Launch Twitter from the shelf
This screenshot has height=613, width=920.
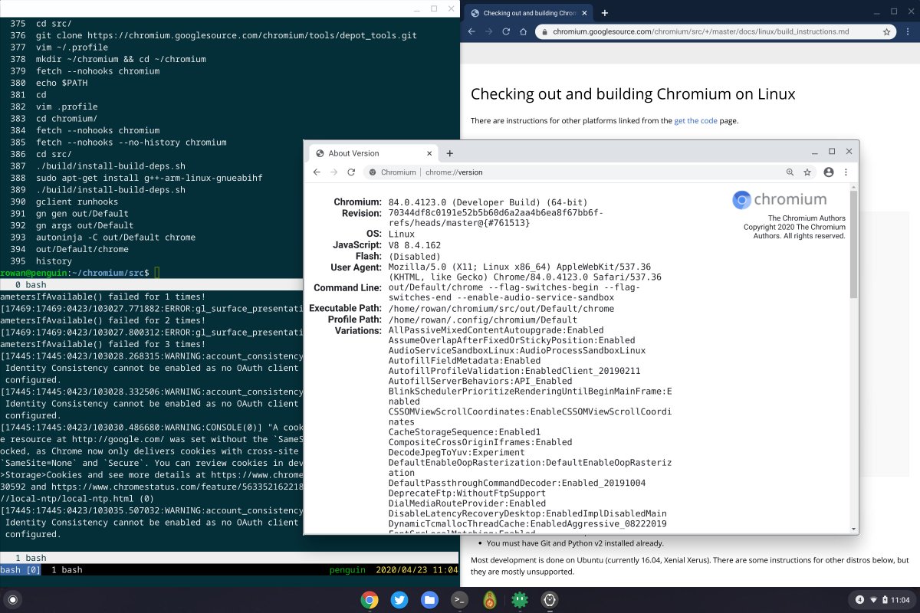pos(399,600)
